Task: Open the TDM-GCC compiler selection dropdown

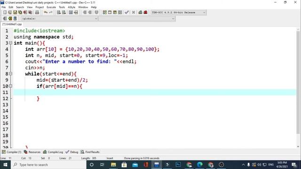Action: pyautogui.click(x=179, y=13)
